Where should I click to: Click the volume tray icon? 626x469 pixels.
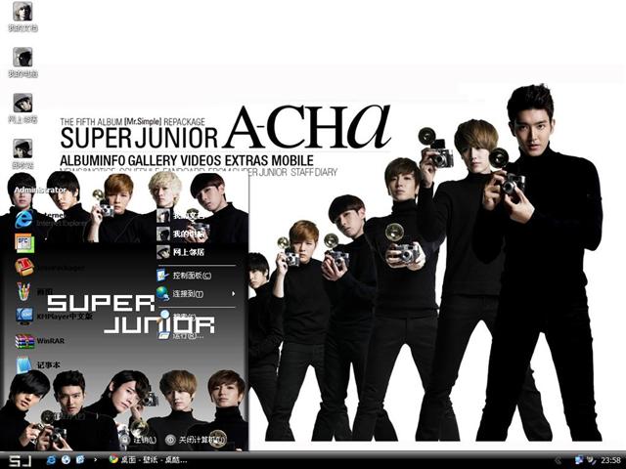pyautogui.click(x=592, y=460)
